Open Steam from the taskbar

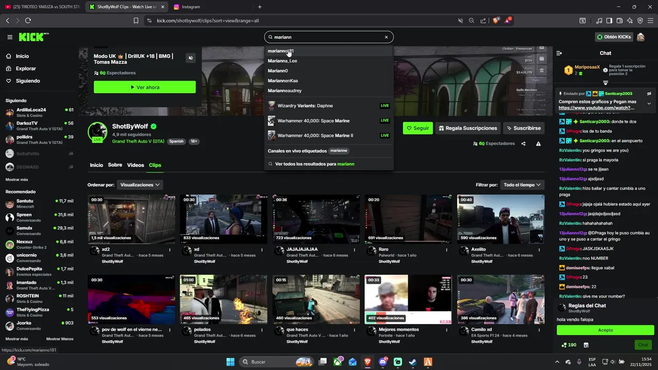point(413,362)
